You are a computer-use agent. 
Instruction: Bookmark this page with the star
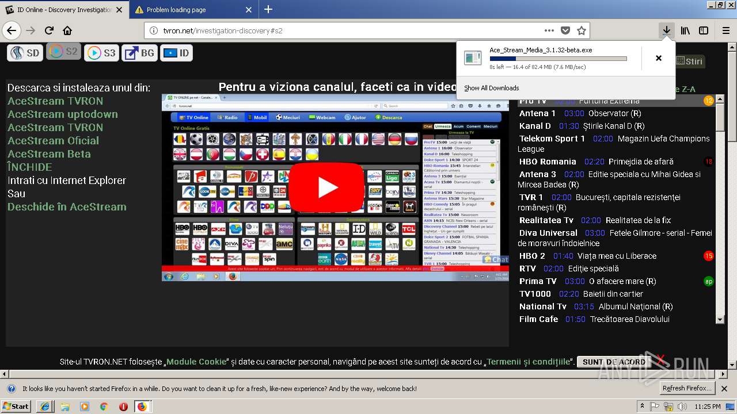coord(582,30)
